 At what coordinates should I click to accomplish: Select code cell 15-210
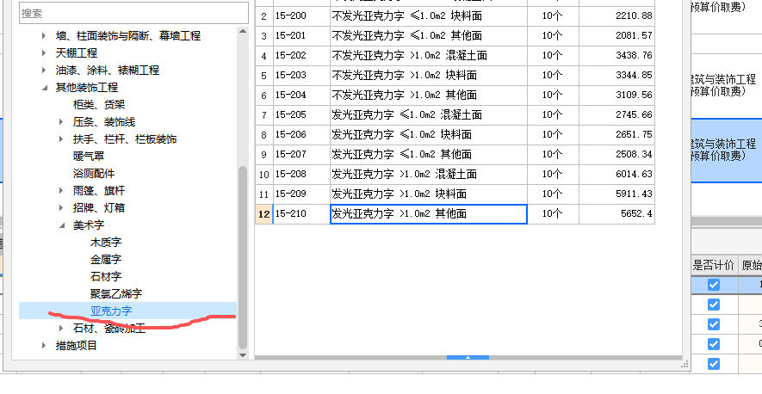(x=301, y=213)
